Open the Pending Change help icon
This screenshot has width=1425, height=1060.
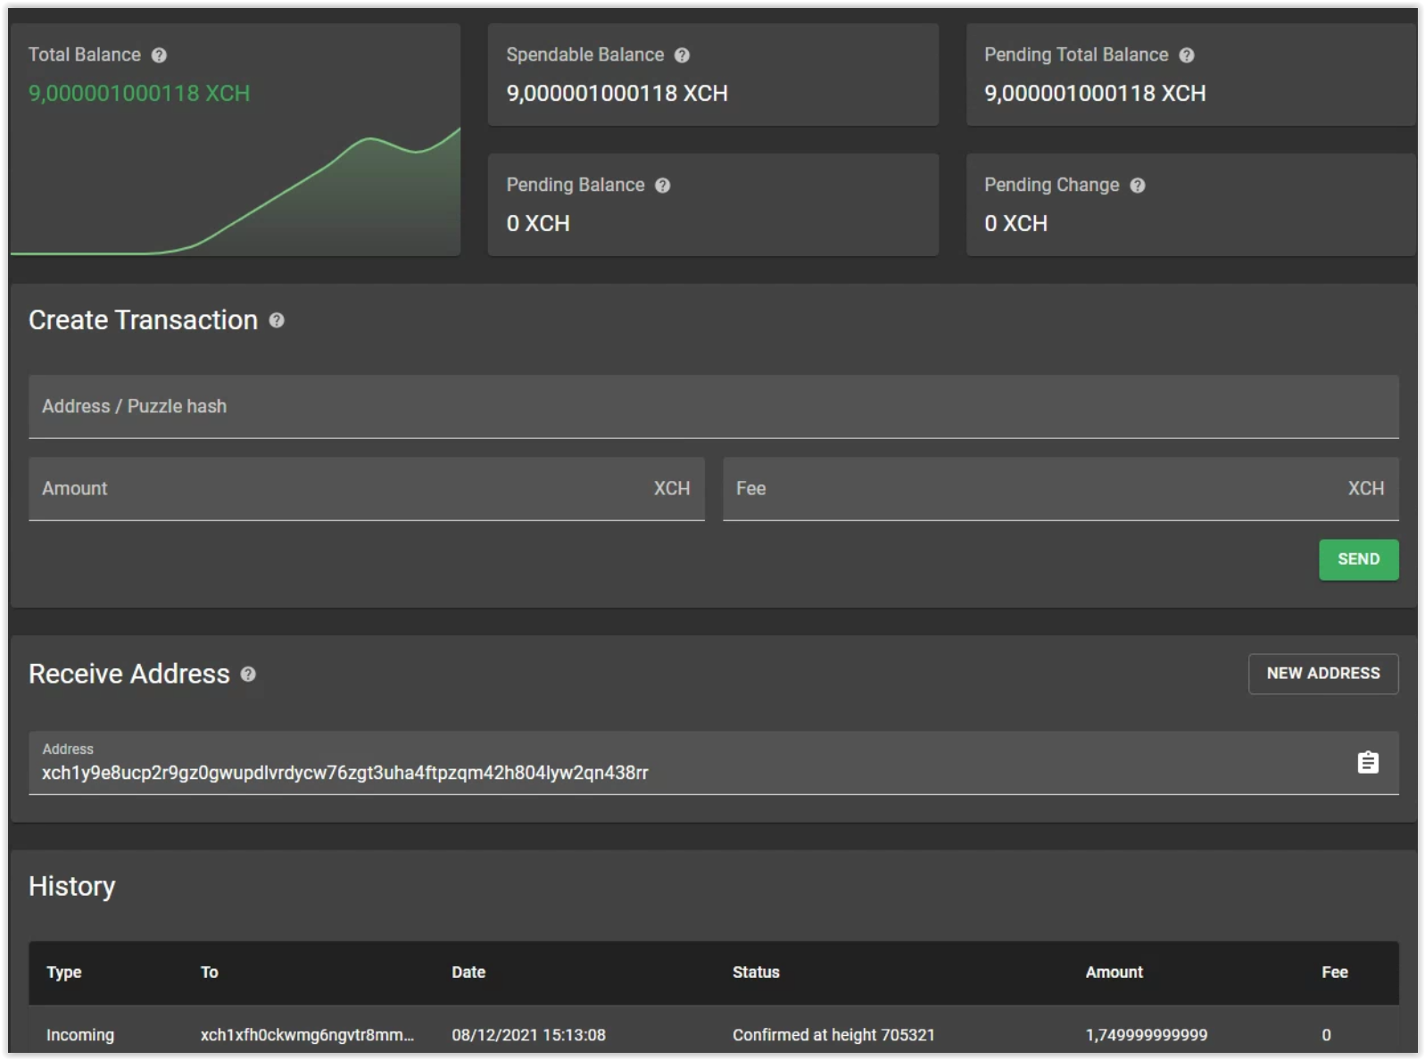click(1137, 186)
